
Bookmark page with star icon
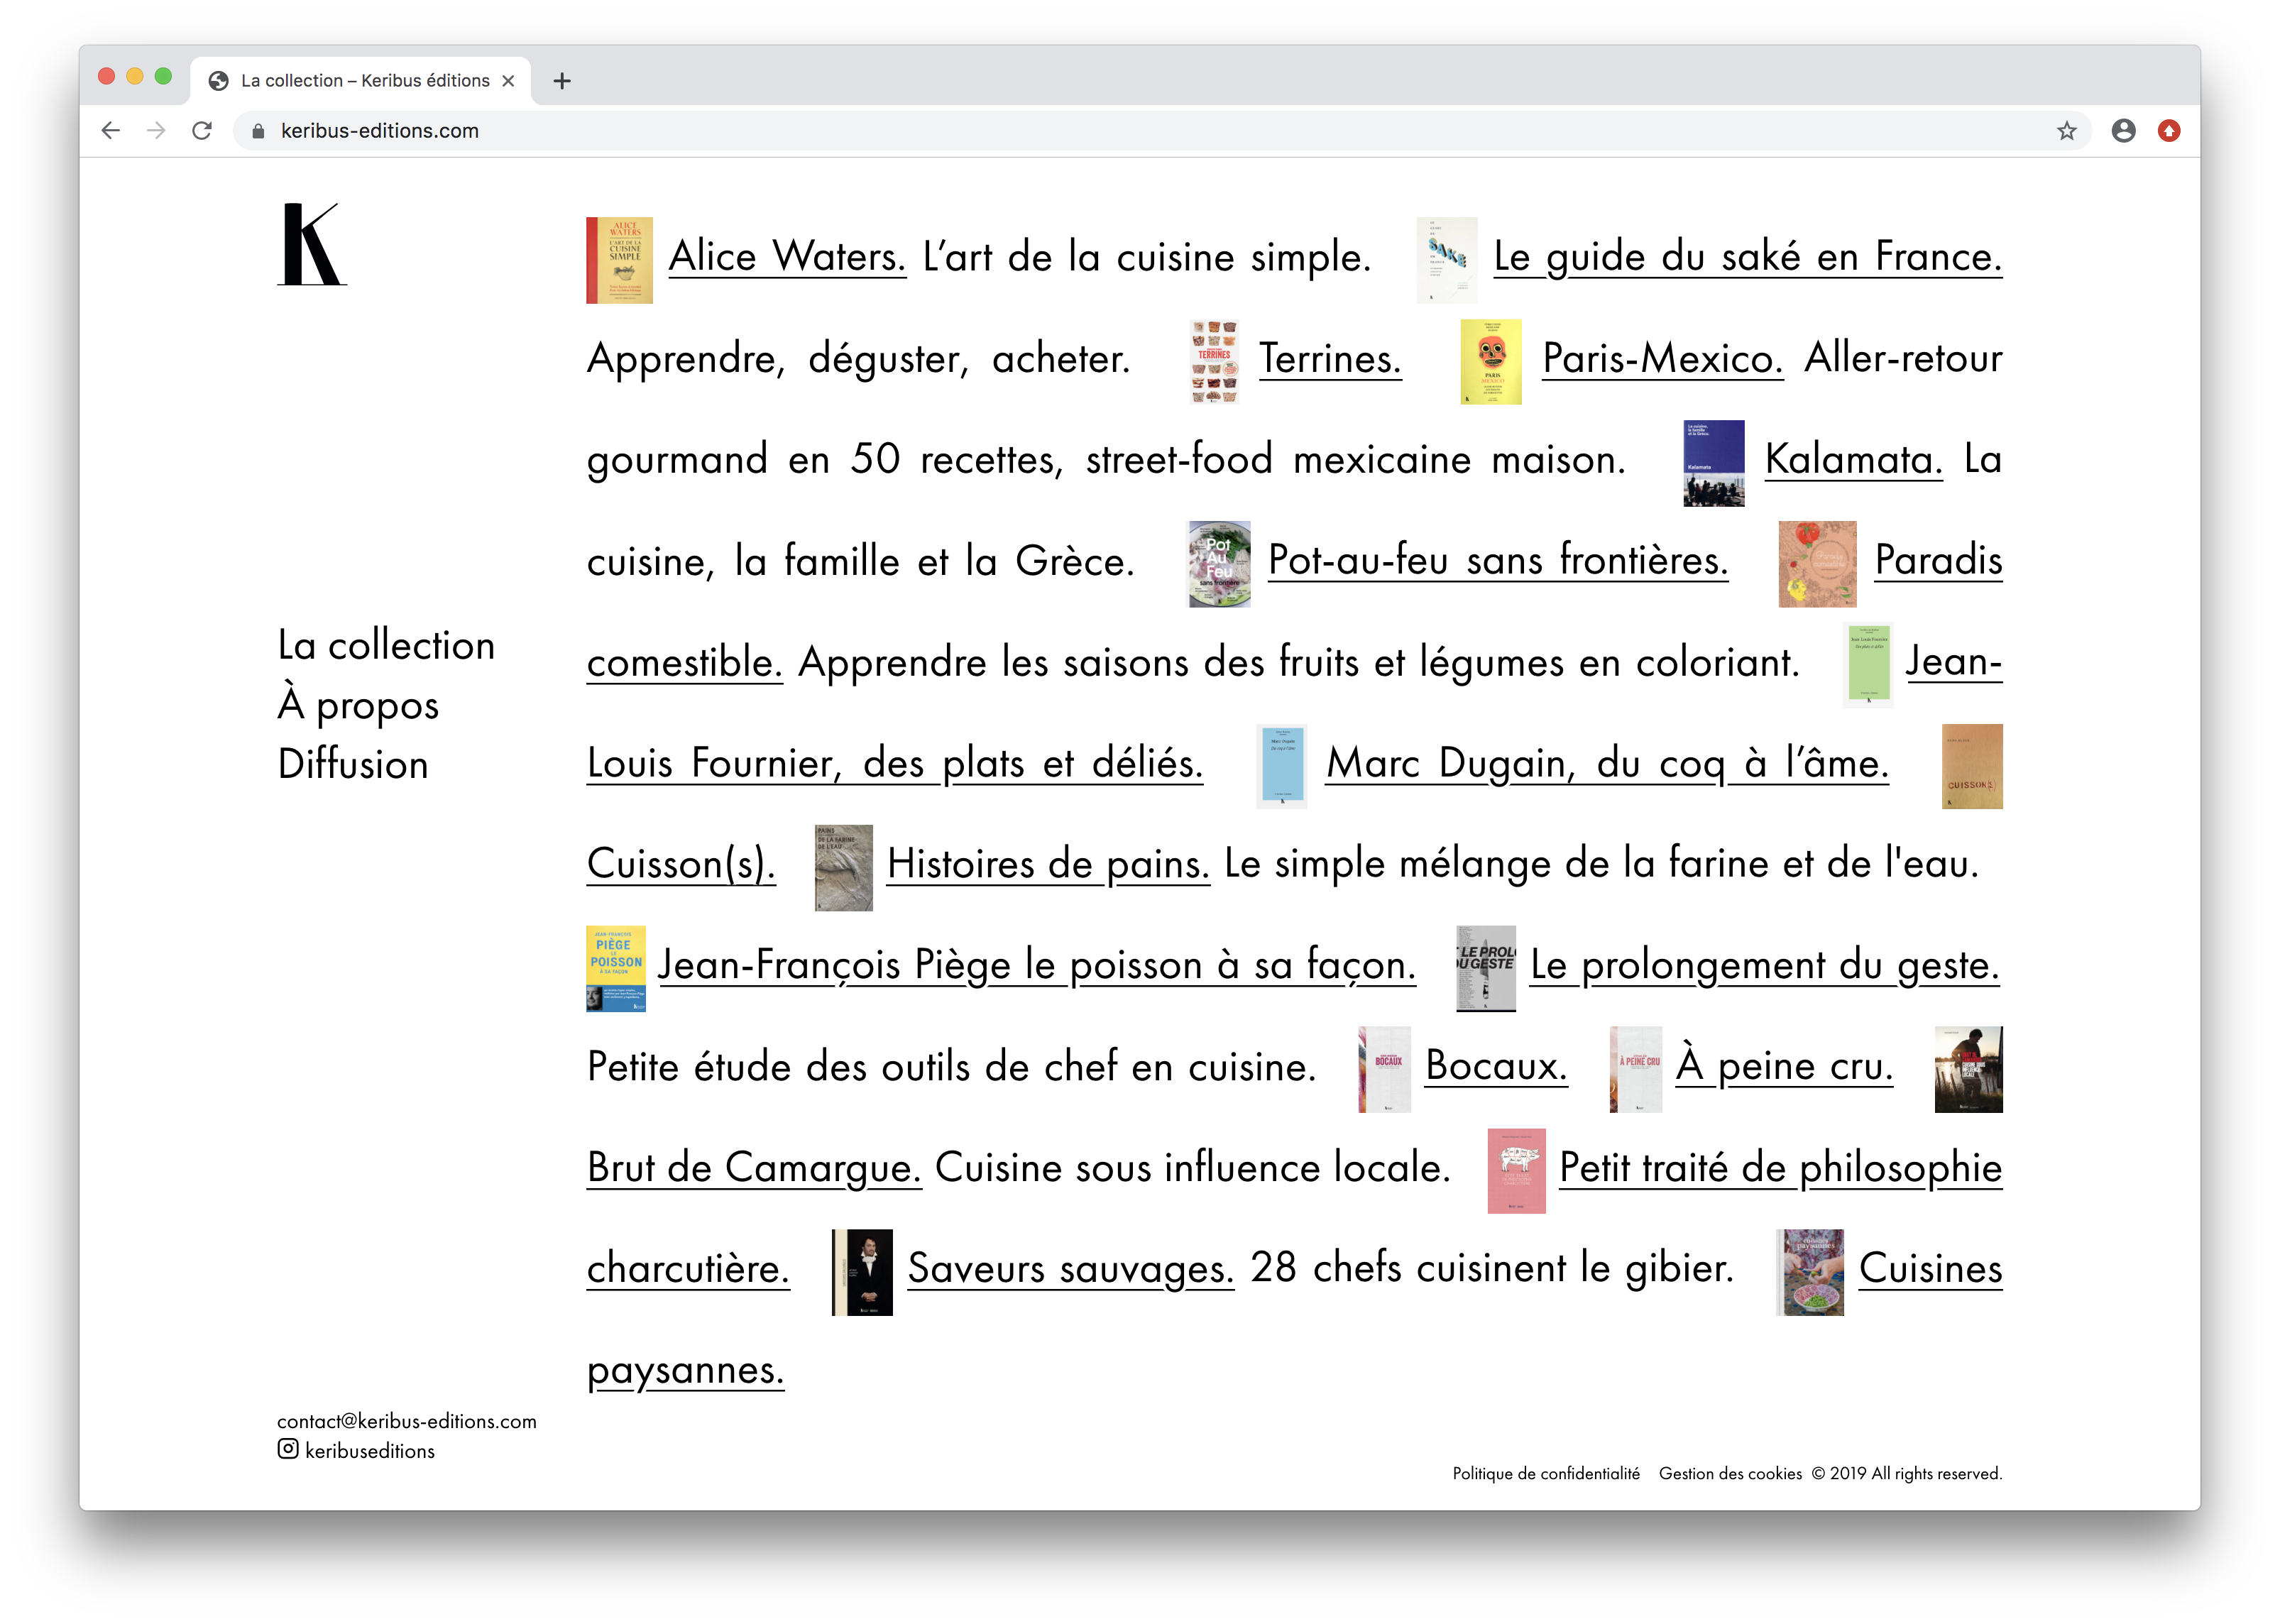[x=2066, y=131]
